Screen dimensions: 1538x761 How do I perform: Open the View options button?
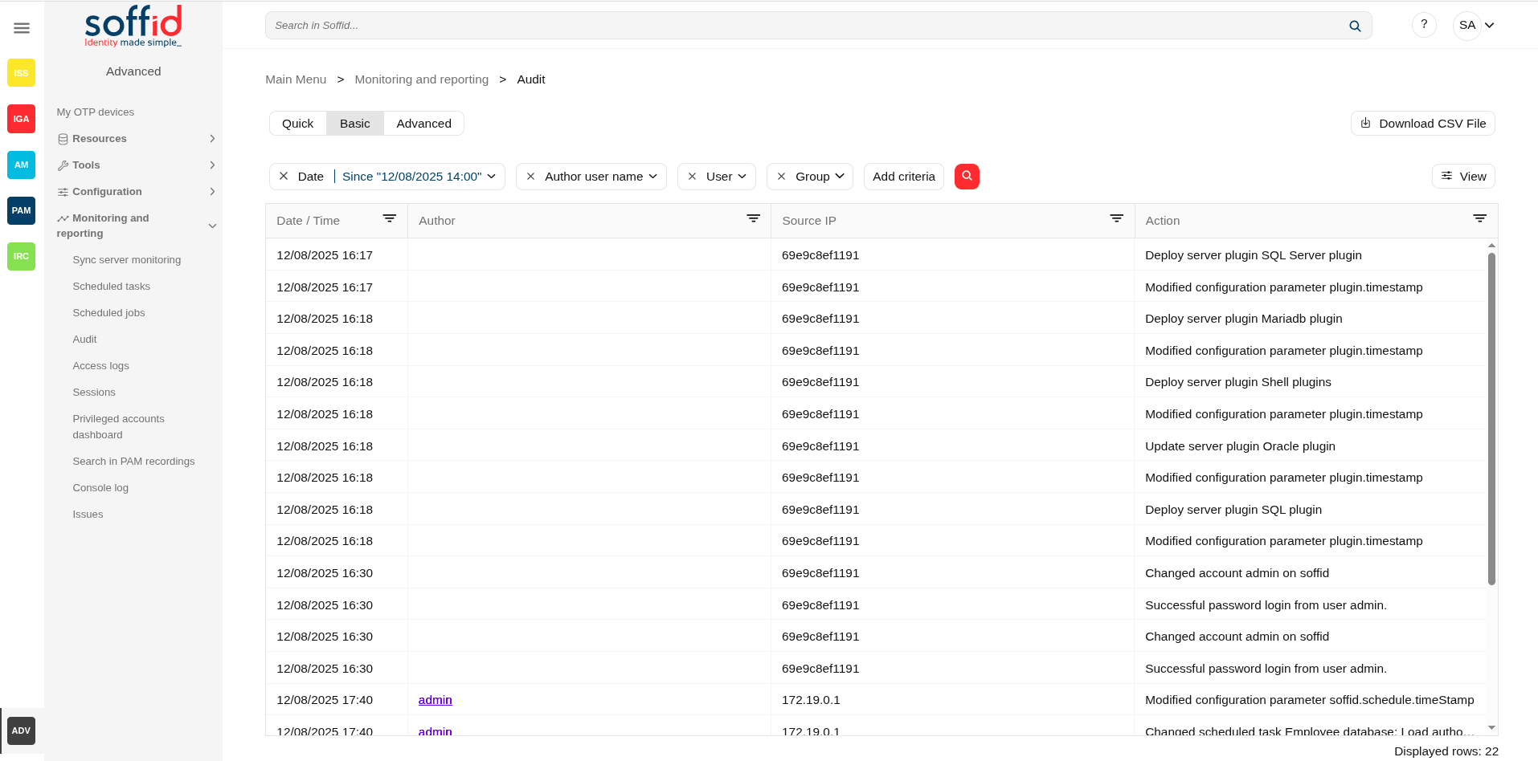[1463, 177]
